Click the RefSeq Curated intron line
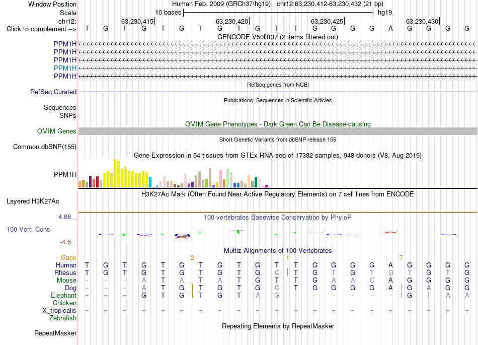The width and height of the screenshot is (478, 345). pos(278,92)
